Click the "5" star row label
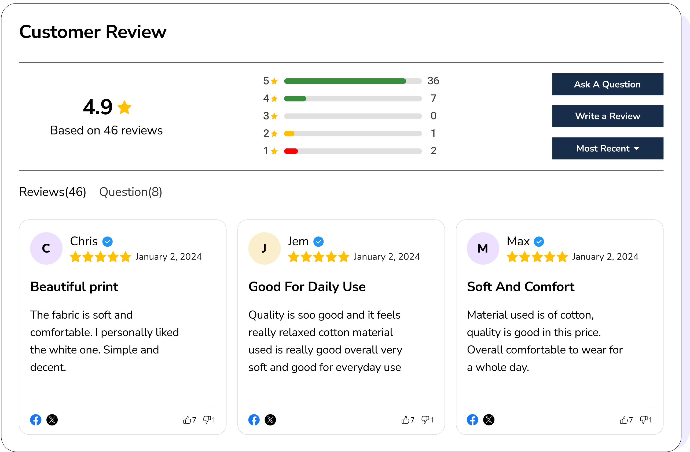 coord(266,81)
